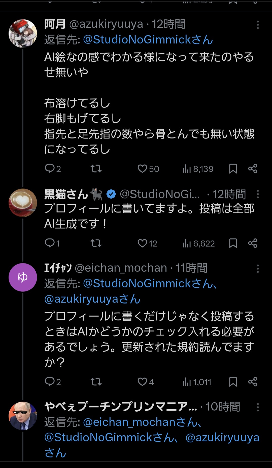Open 阿月's profile avatar
This screenshot has height=468, width=272.
pos(23,34)
